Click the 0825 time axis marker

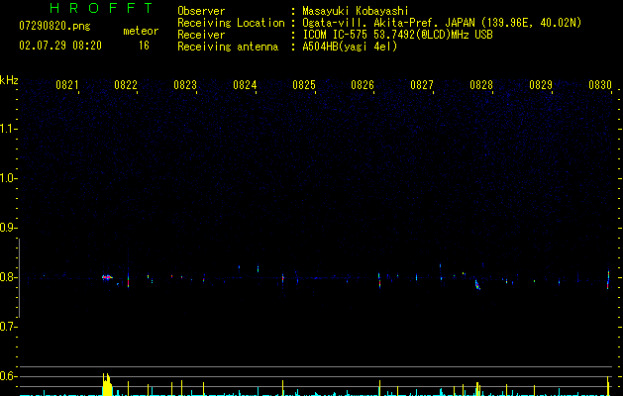click(304, 85)
